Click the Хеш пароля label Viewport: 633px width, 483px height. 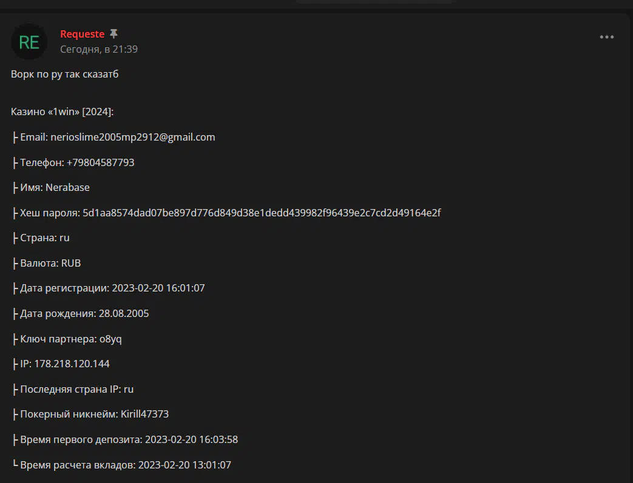point(50,213)
